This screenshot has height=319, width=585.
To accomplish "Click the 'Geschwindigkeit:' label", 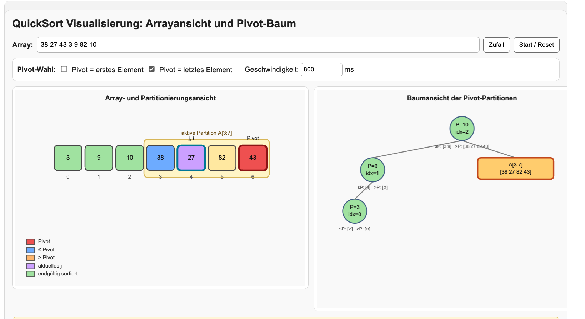I will click(271, 70).
